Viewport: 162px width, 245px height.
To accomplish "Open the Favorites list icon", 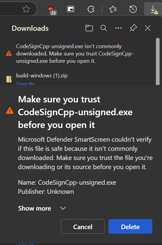I will [113, 9].
